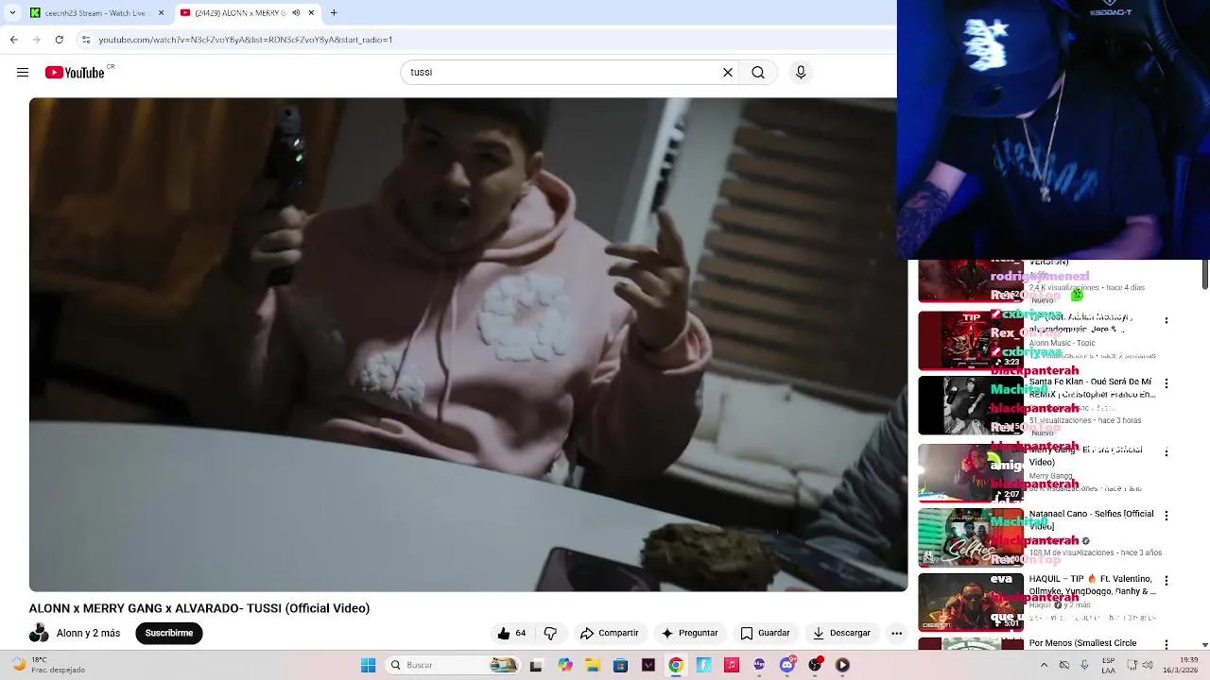Screen dimensions: 1210x680
Task: Dislike the video with thumbs down
Action: 550,633
